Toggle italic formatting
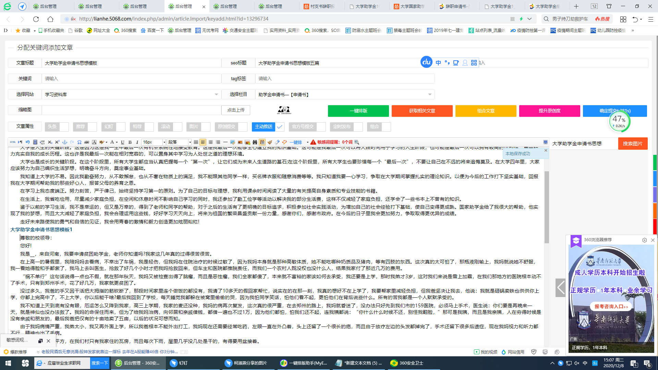Image resolution: width=658 pixels, height=370 pixels. coord(137,142)
